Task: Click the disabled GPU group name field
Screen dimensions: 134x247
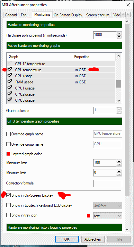Action: click(107, 144)
